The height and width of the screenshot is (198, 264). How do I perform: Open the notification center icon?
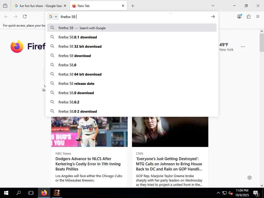(x=256, y=193)
